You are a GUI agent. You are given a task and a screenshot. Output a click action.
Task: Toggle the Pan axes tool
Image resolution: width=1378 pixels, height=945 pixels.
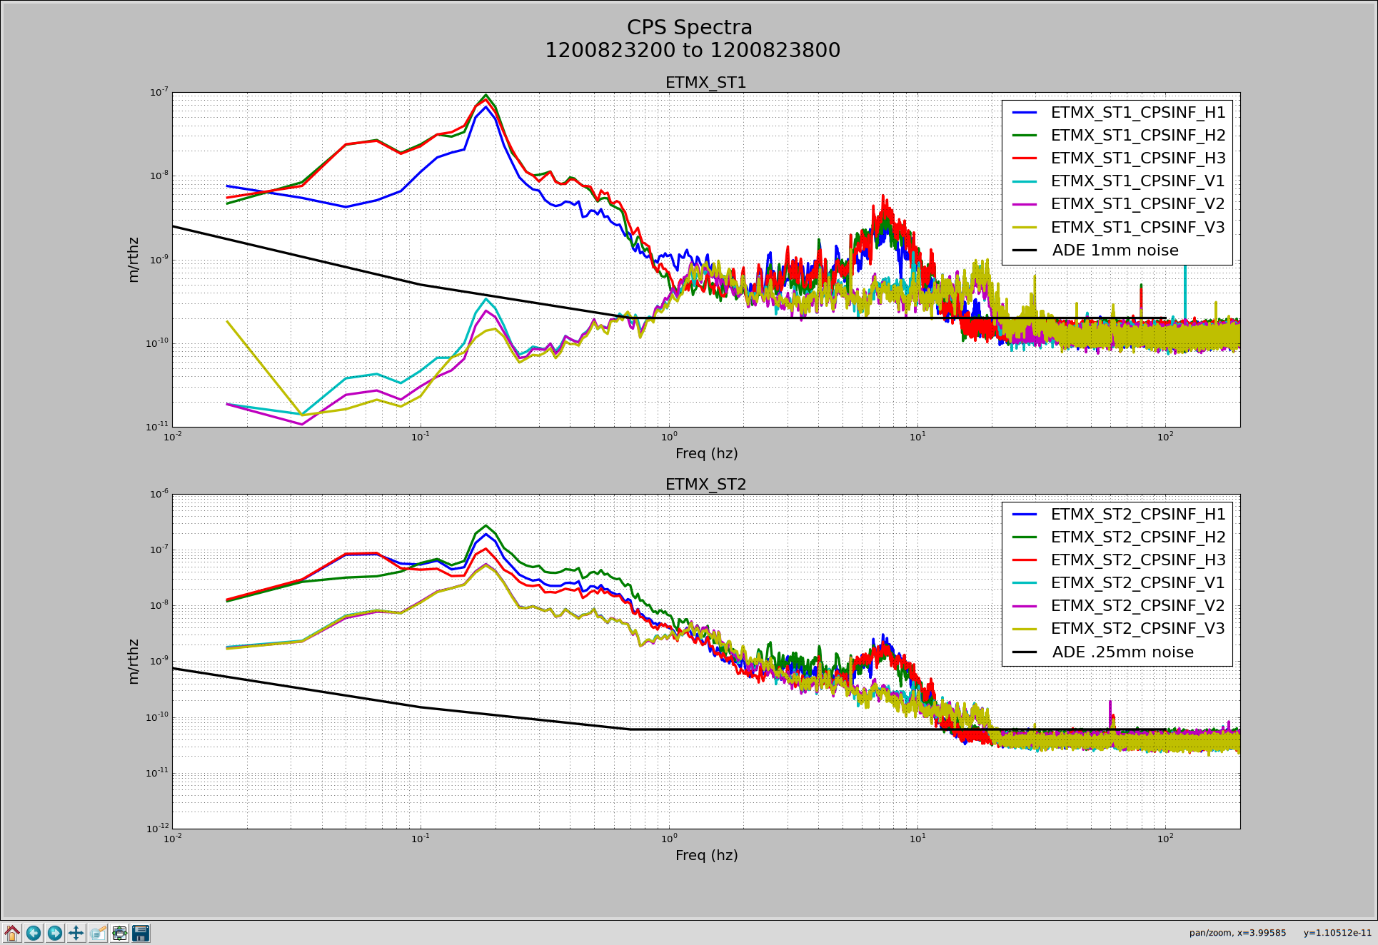76,933
